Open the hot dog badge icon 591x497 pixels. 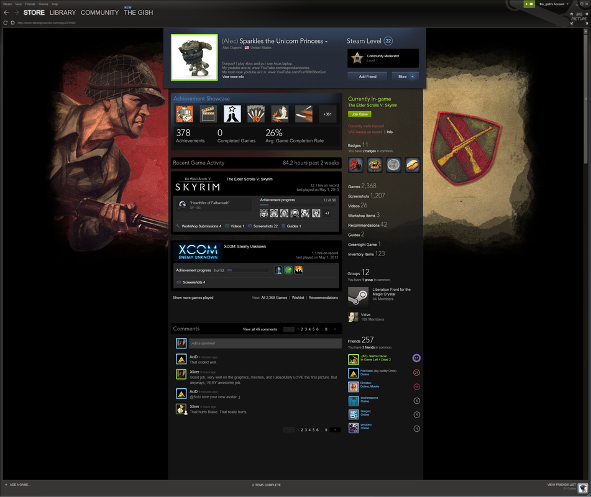tap(413, 165)
